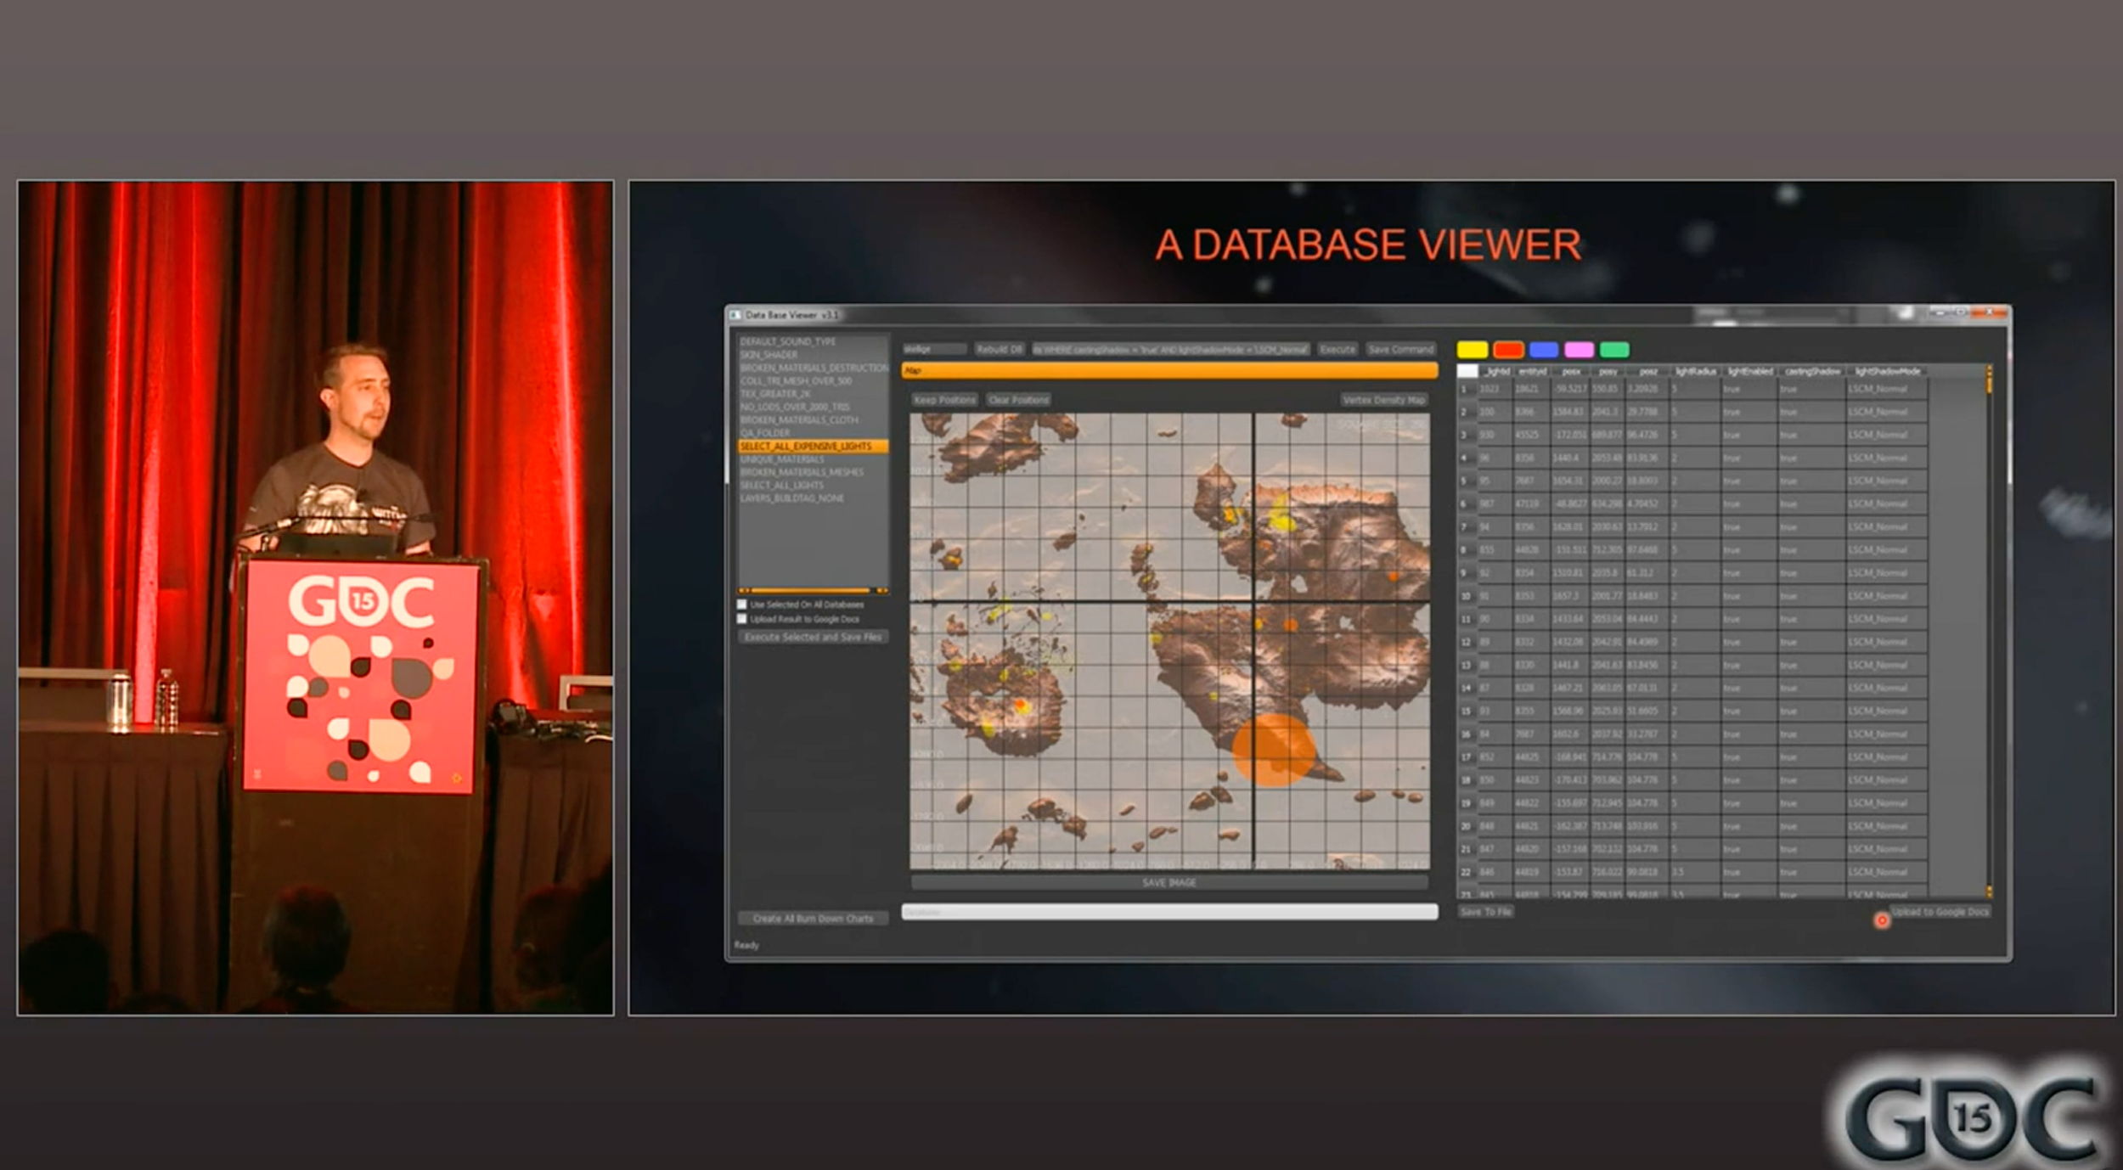Click the Rebuild DB button

click(999, 349)
